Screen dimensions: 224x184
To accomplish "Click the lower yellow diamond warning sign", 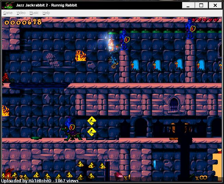I will point(91,131).
